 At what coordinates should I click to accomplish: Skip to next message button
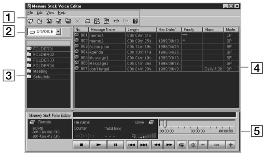pyautogui.click(x=144, y=145)
